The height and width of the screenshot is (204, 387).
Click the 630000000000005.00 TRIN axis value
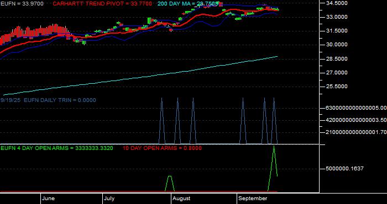click(355, 108)
